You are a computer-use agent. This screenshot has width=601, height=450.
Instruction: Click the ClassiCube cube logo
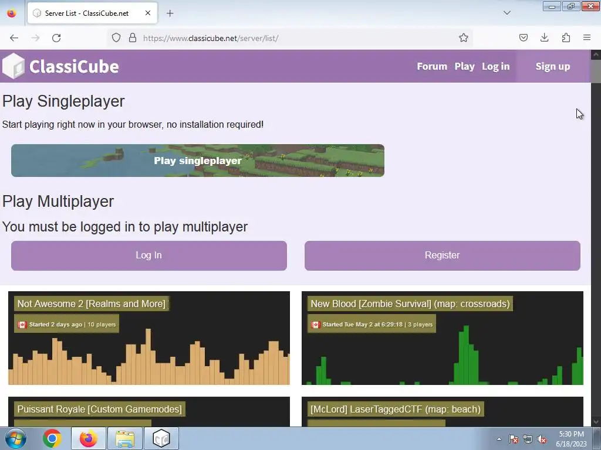pos(13,66)
